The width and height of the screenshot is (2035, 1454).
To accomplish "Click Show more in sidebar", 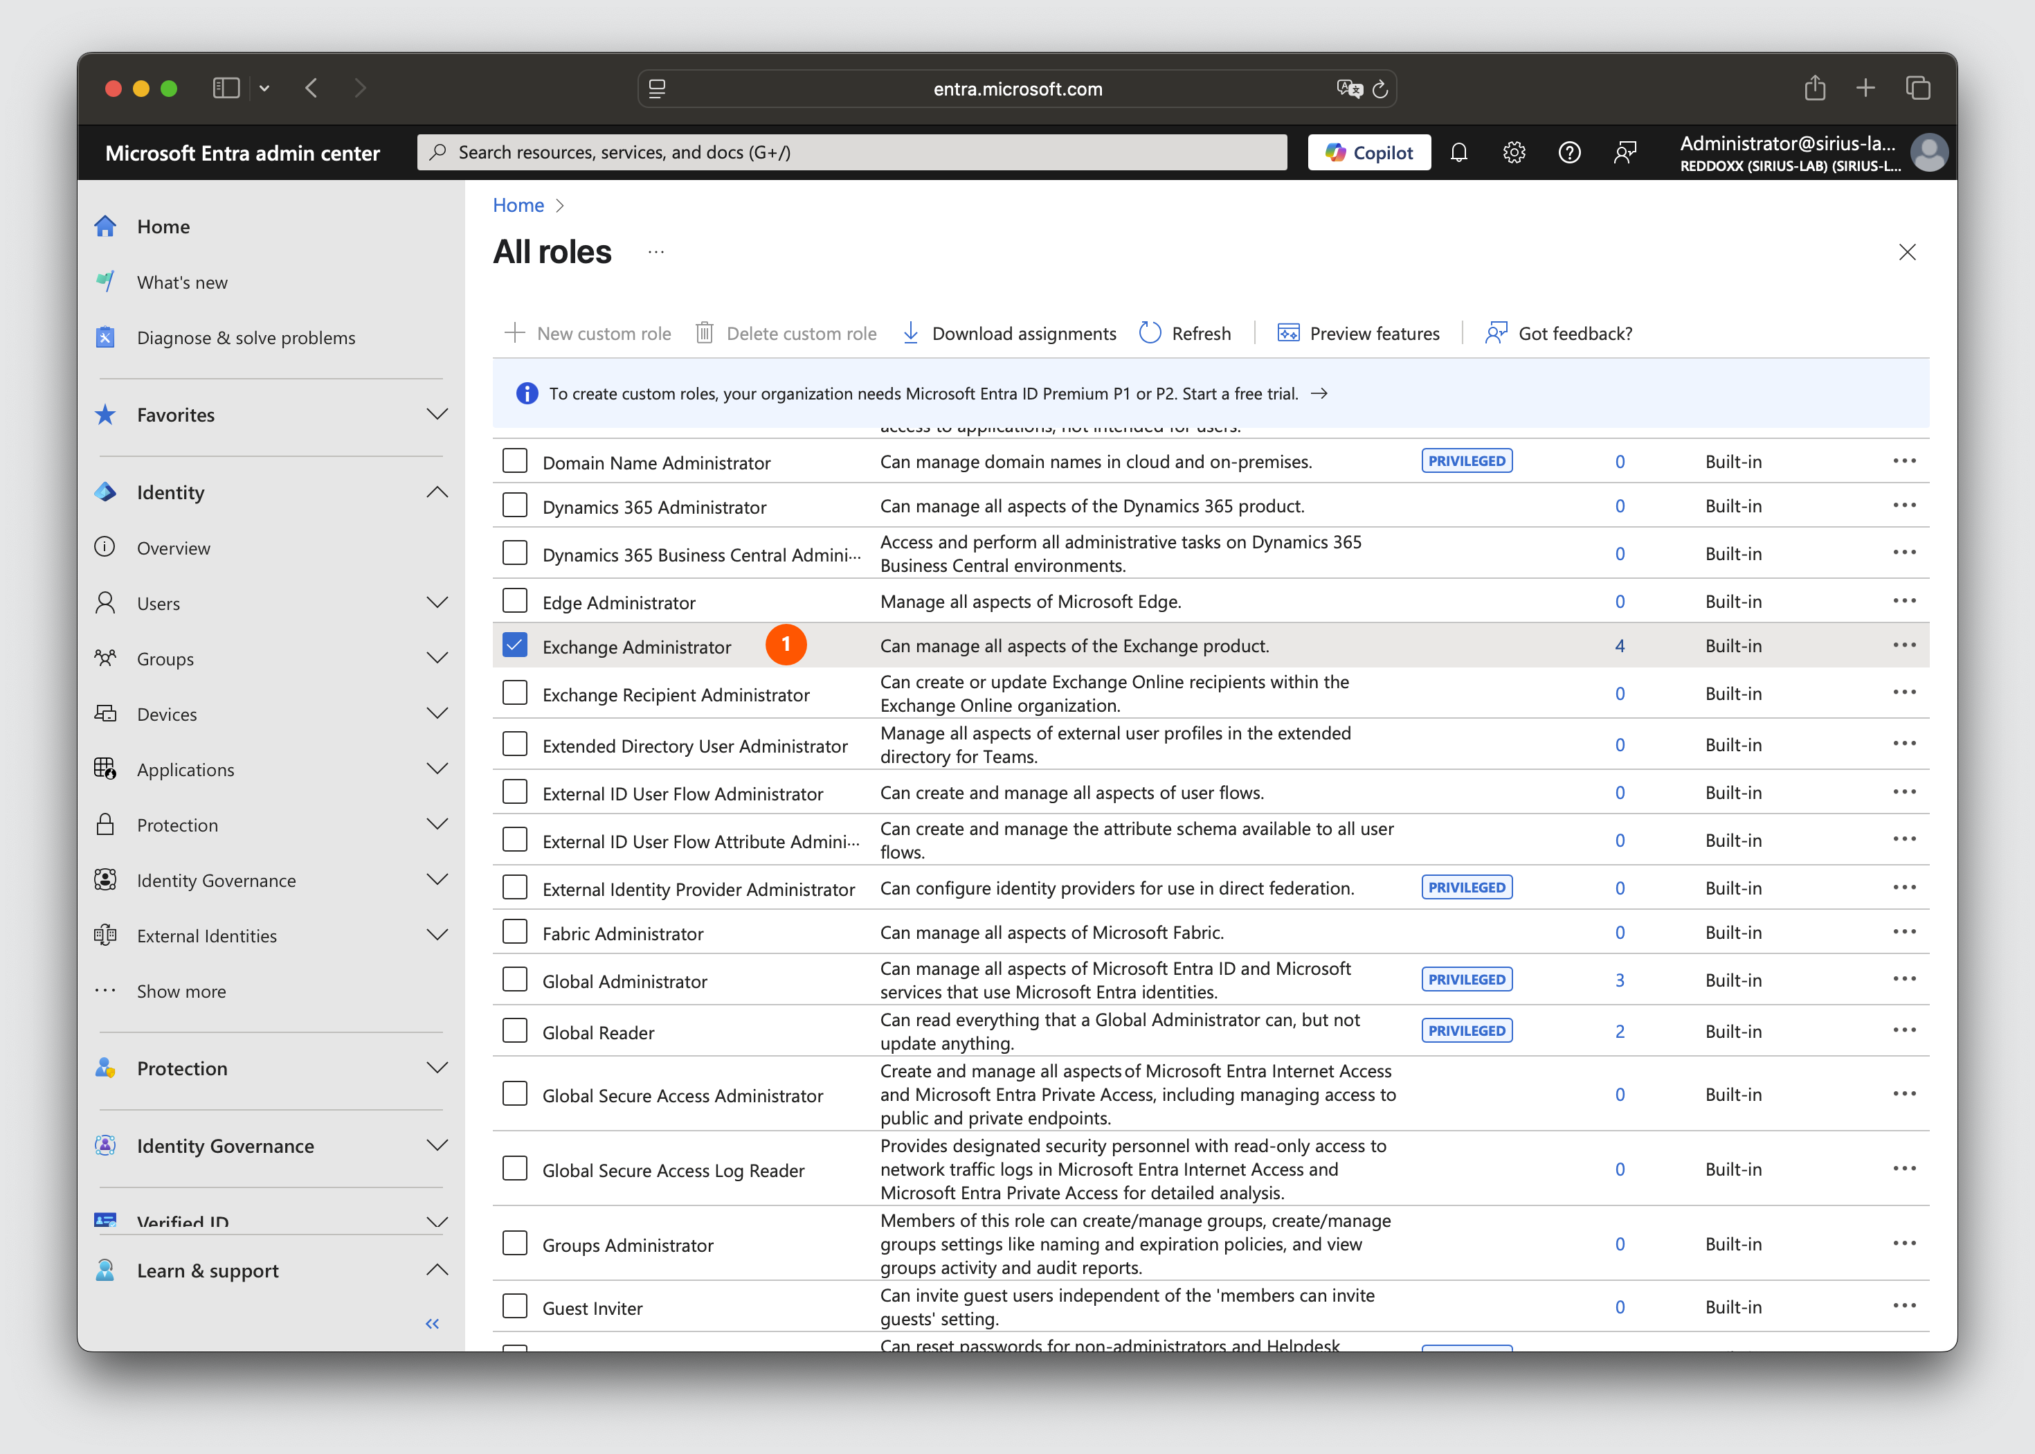I will click(181, 991).
